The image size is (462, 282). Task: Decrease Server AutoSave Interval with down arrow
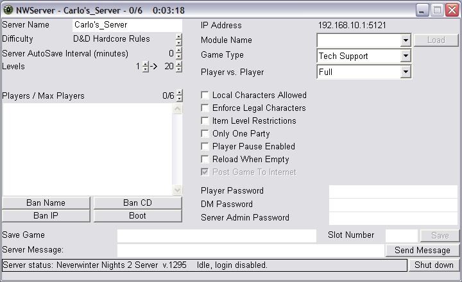coord(179,56)
